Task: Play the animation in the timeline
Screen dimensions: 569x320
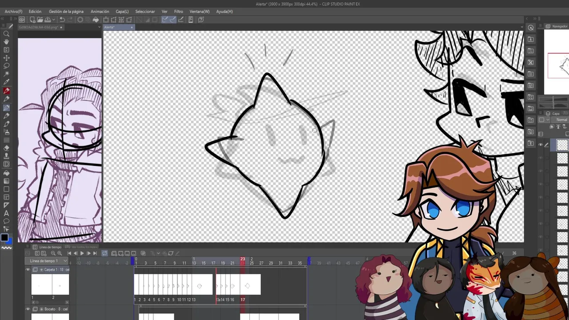Action: [82, 253]
